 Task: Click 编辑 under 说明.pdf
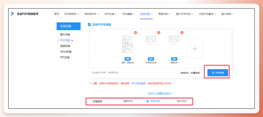click(x=174, y=59)
